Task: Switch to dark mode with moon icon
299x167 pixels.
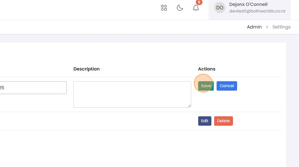Action: coord(180,8)
